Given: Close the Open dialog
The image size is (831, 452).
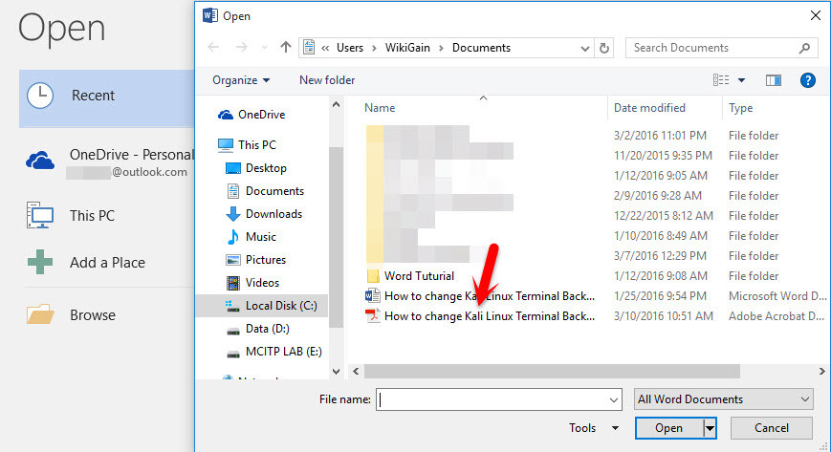Looking at the screenshot, I should click(816, 15).
